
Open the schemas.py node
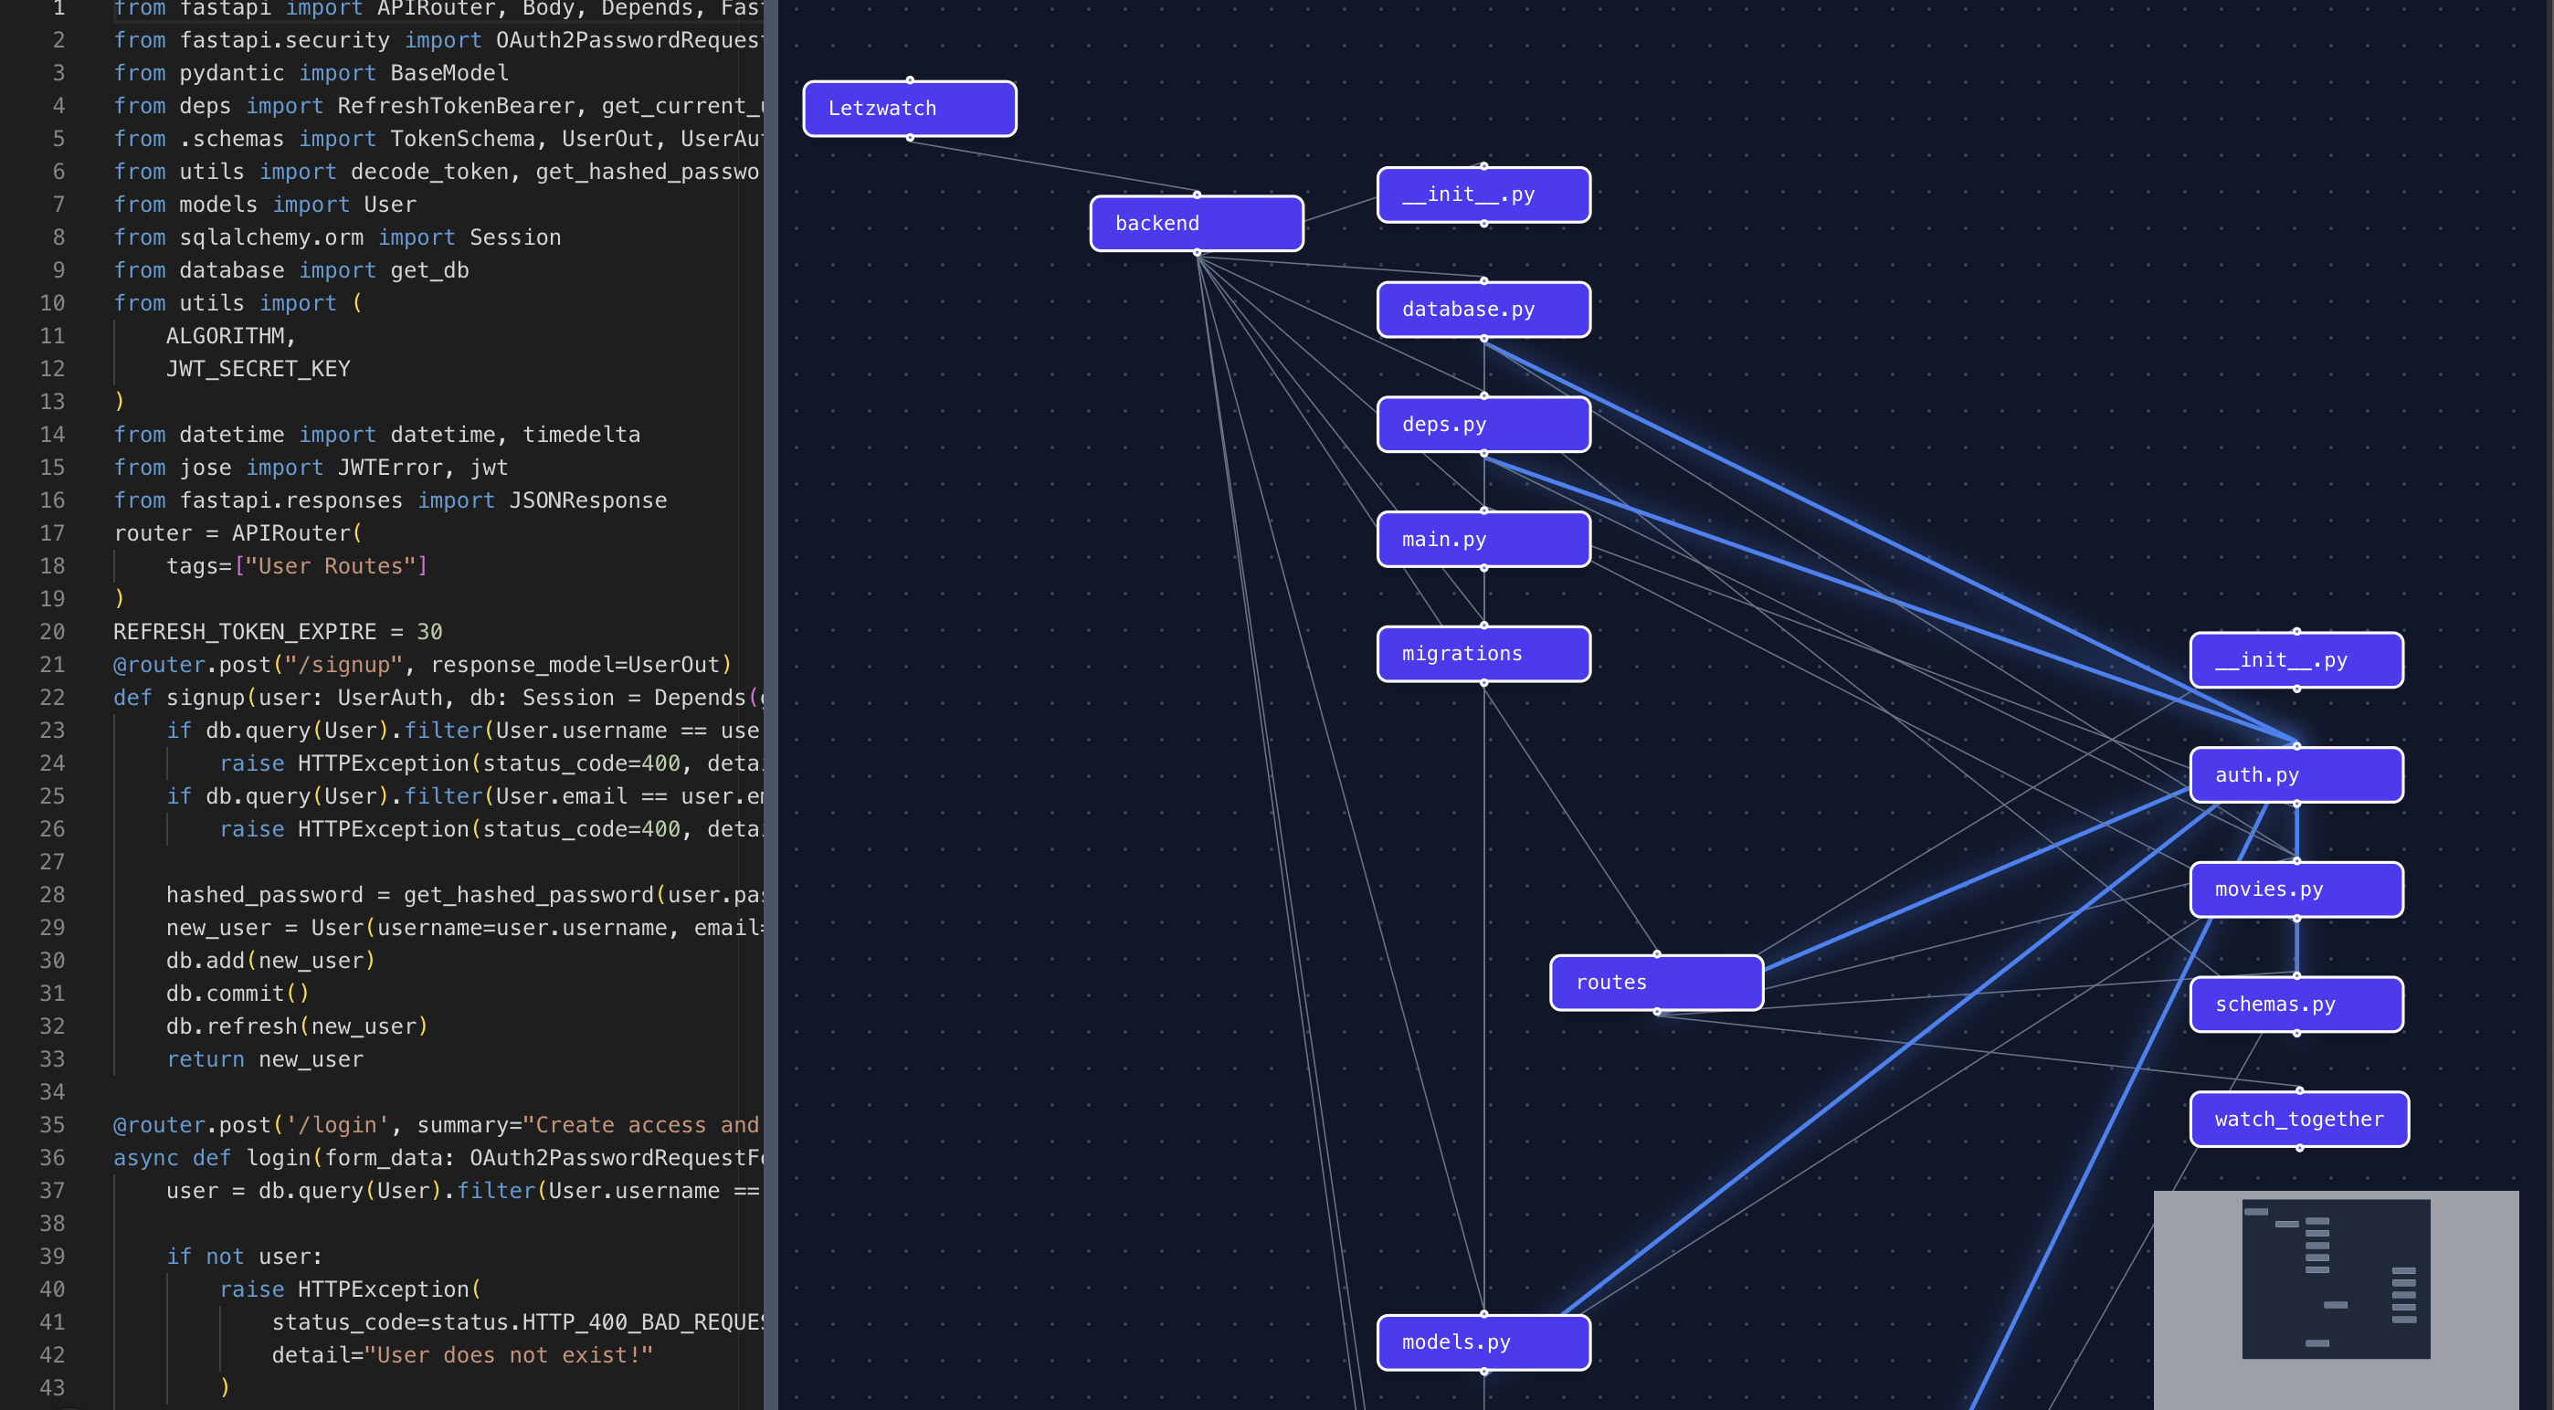pos(2295,1005)
